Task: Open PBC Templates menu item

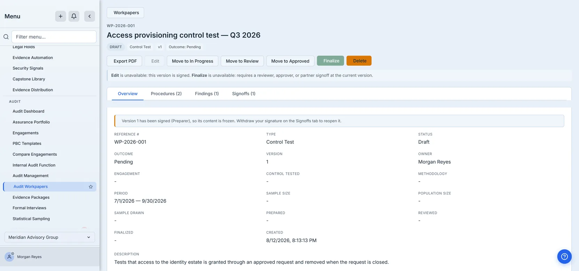Action: pyautogui.click(x=49, y=143)
